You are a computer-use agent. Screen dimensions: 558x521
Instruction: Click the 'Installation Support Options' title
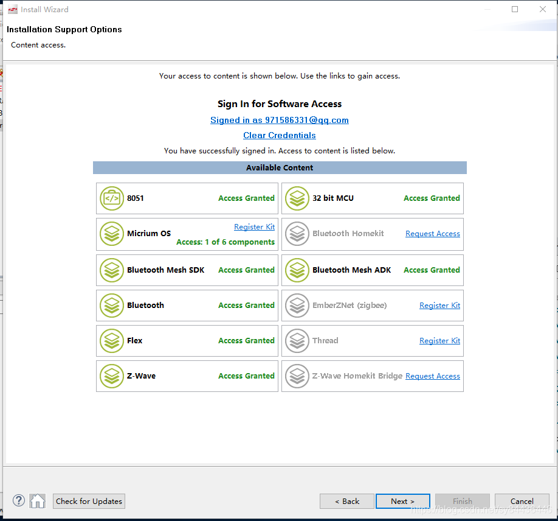(x=64, y=30)
